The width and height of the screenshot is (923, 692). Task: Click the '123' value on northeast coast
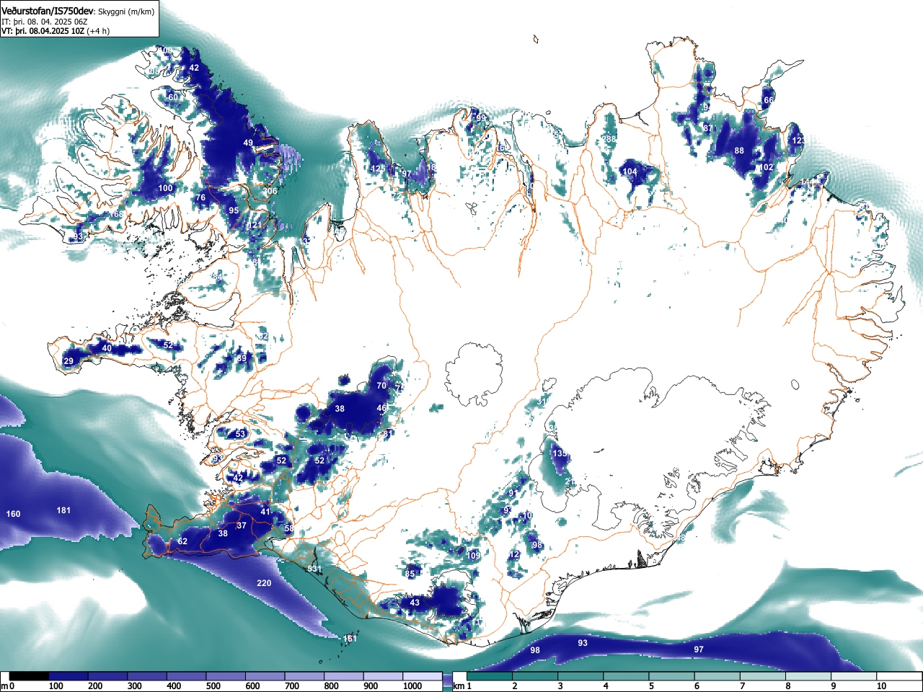[x=798, y=141]
